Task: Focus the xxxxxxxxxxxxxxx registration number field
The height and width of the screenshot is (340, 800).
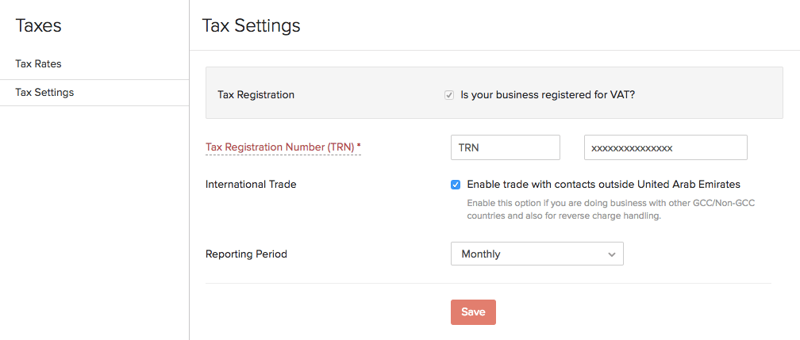Action: [x=665, y=147]
